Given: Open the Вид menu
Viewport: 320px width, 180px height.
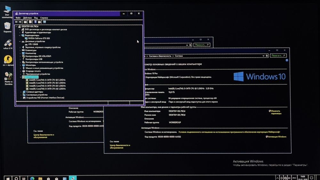Looking at the screenshot, I should point(36,18).
